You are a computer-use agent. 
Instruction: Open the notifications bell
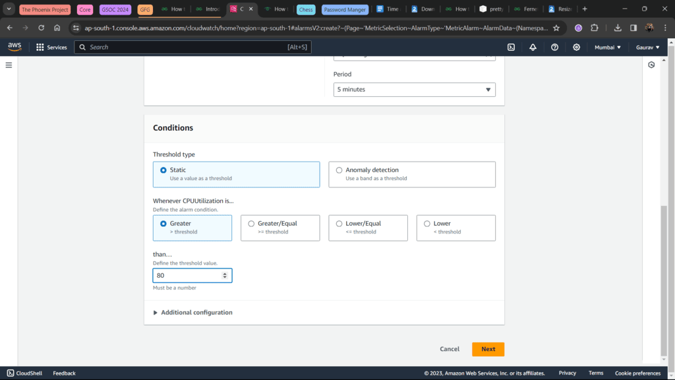coord(533,47)
